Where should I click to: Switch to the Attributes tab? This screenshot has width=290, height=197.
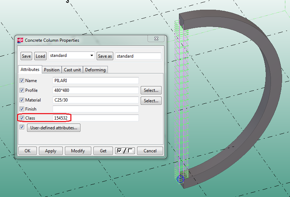pyautogui.click(x=30, y=70)
